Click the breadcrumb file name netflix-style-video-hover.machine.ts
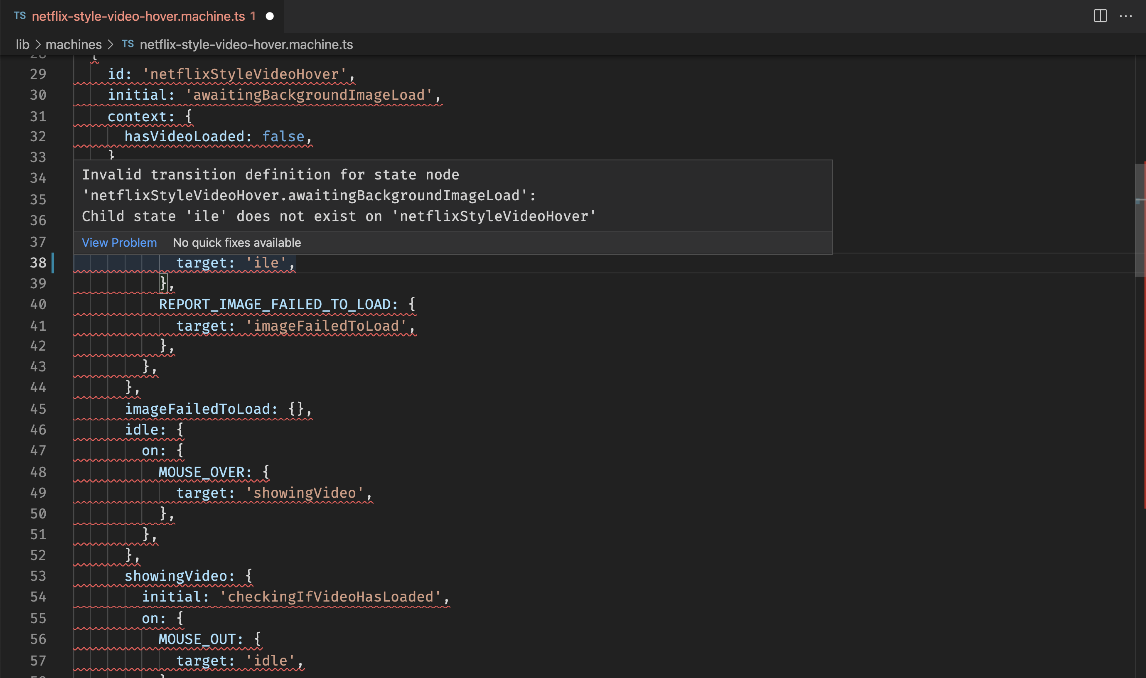The height and width of the screenshot is (678, 1146). click(246, 44)
